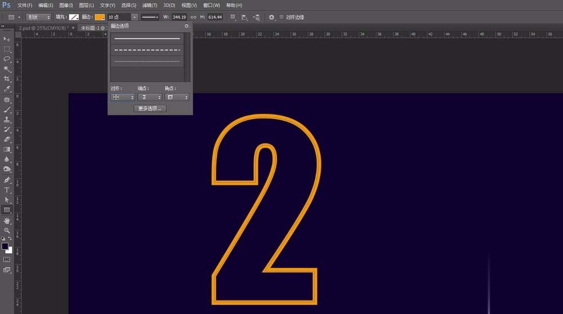
Task: Open the 对齐 stroke alignment dropdown
Action: pyautogui.click(x=122, y=97)
